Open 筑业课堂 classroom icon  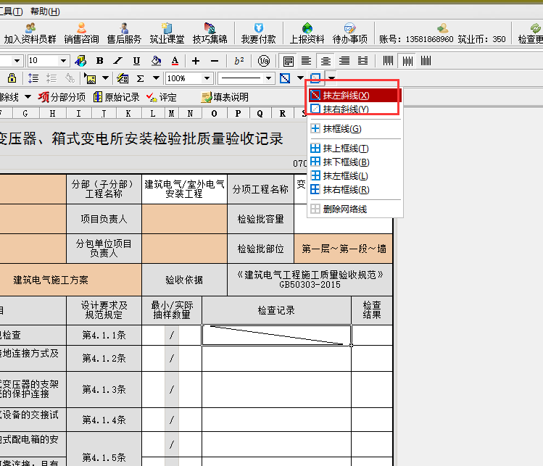(x=167, y=33)
